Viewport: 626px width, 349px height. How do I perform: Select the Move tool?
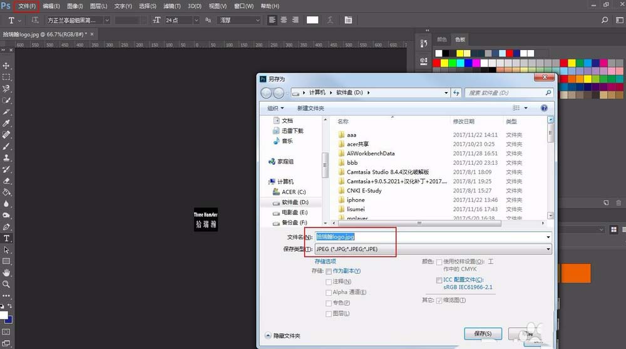pos(6,66)
